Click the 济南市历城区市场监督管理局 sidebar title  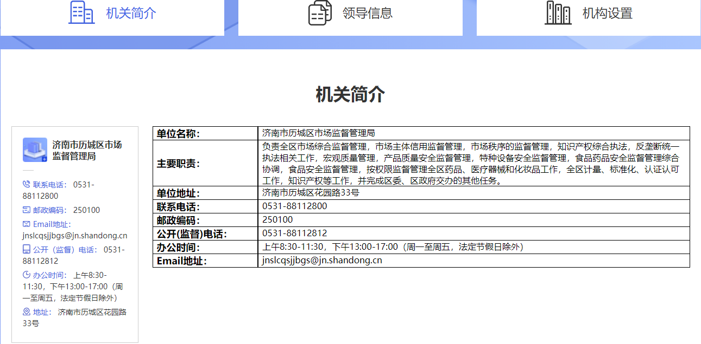point(87,151)
